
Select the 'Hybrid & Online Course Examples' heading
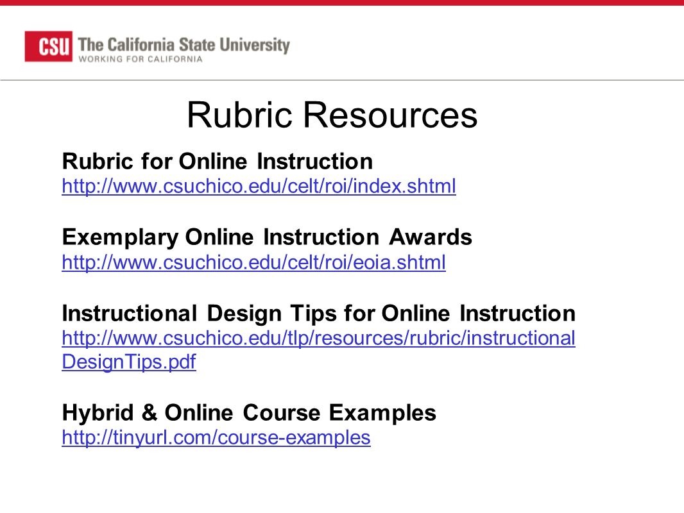tap(249, 412)
